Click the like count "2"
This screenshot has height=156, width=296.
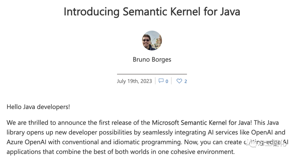pos(186,81)
